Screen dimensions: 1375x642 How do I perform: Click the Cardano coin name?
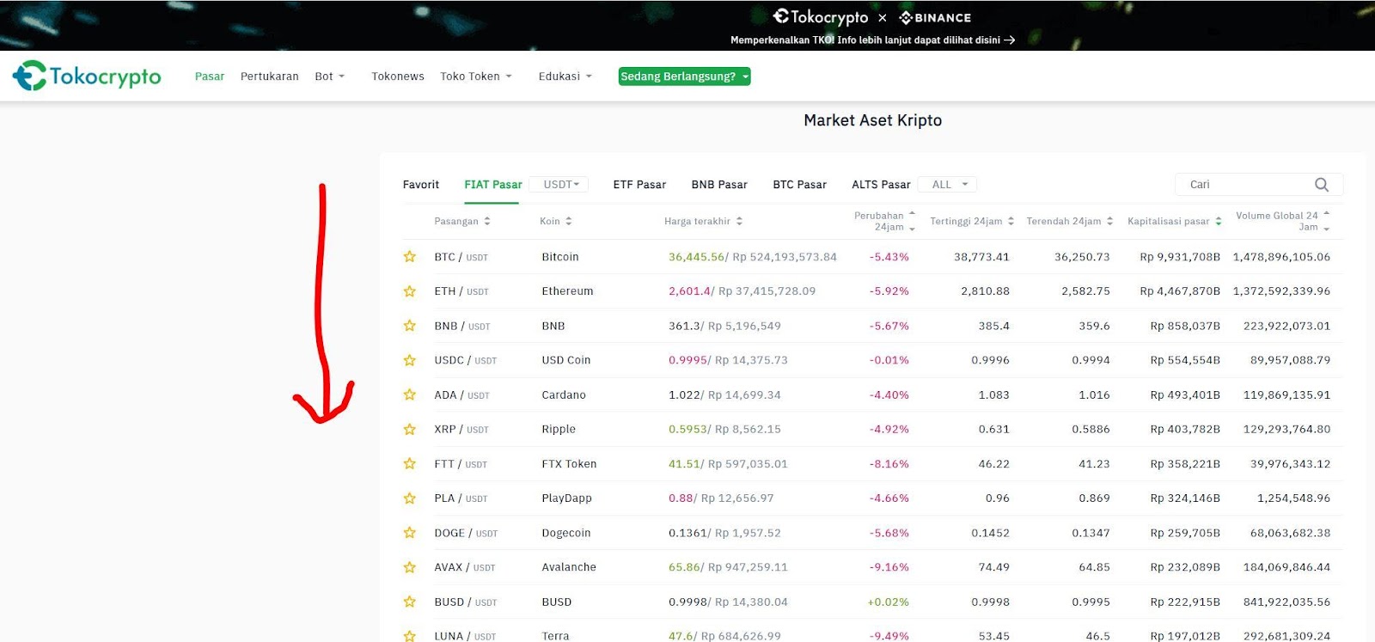tap(564, 394)
